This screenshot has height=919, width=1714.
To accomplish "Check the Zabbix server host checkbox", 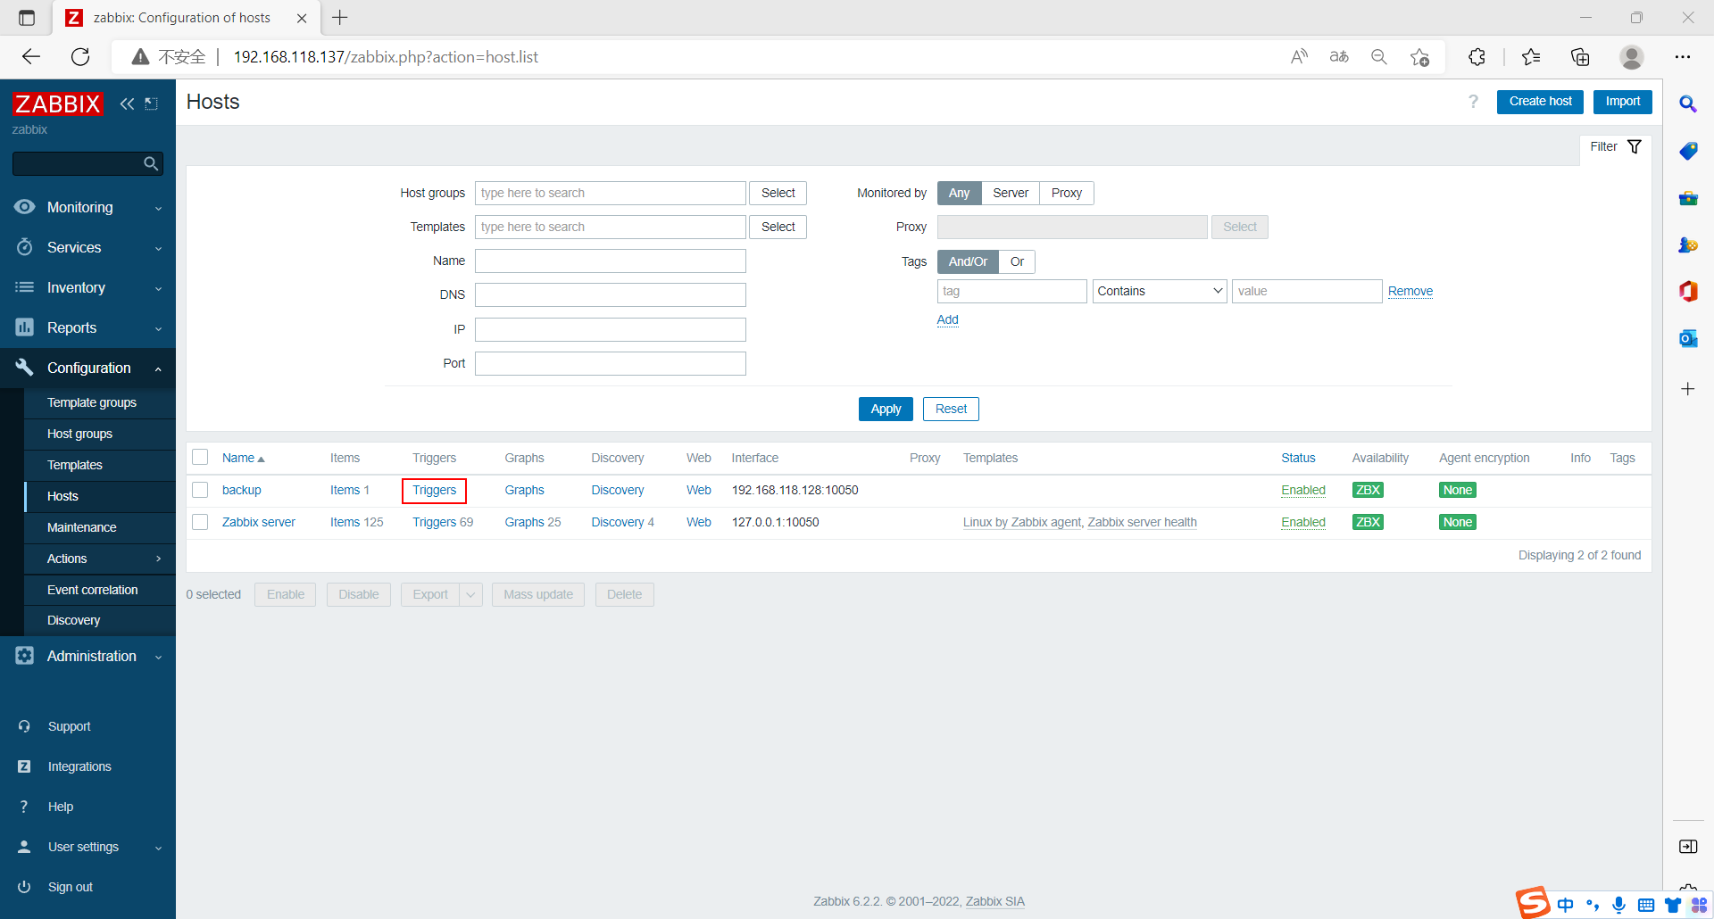I will (x=200, y=522).
